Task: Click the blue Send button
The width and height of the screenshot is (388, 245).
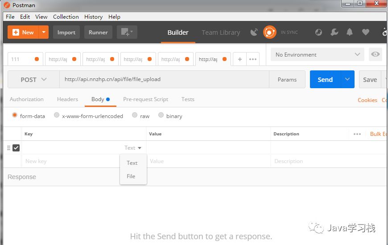Action: click(x=325, y=80)
